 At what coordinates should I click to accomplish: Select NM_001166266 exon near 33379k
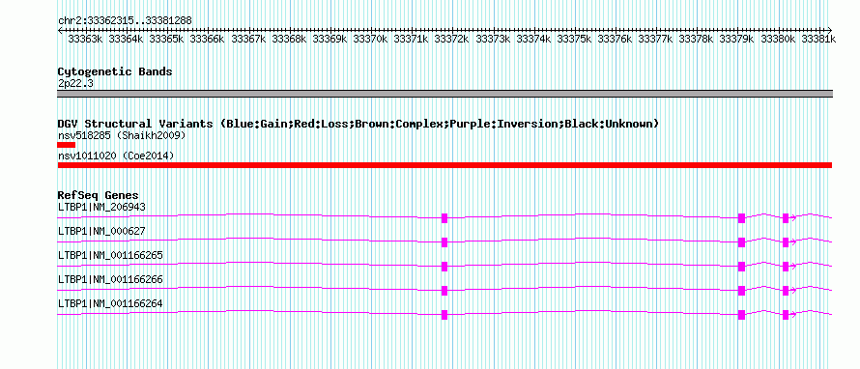[x=741, y=291]
